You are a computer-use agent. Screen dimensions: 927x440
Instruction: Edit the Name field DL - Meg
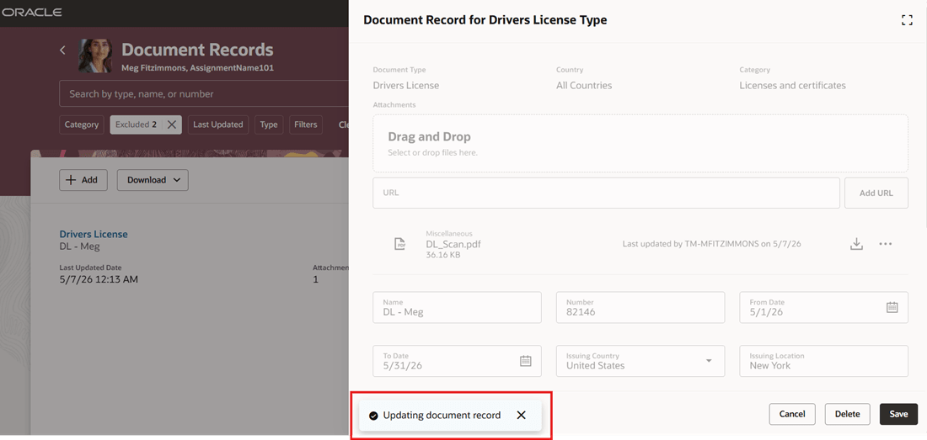coord(457,307)
